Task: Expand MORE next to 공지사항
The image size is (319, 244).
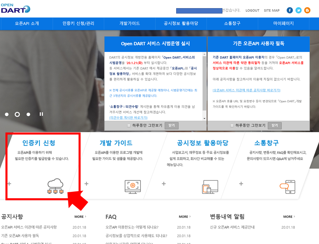Action: (80, 217)
